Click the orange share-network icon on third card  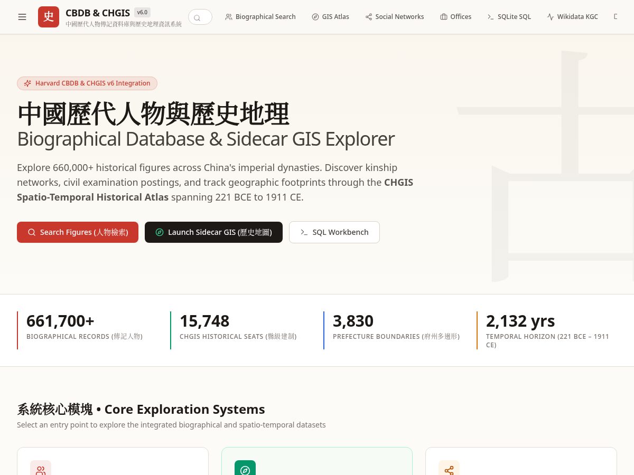(449, 470)
